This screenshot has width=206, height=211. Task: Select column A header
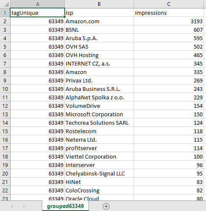[x=37, y=4]
